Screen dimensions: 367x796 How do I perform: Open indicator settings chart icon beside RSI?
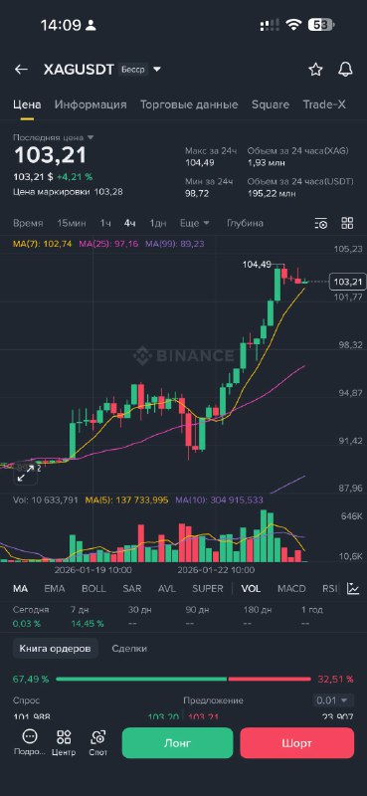[x=353, y=588]
